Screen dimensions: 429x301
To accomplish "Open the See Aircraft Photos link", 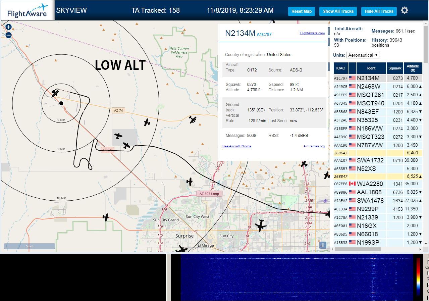I will (x=236, y=146).
